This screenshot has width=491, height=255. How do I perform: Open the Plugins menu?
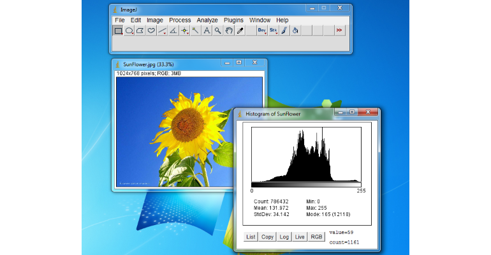(x=233, y=20)
